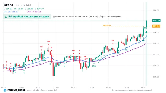The height and width of the screenshot is (93, 166).
Task: Click the 23.10 date axis label
Action: point(126,87)
